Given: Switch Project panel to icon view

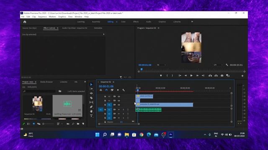Looking at the screenshot, I should [x=33, y=124].
